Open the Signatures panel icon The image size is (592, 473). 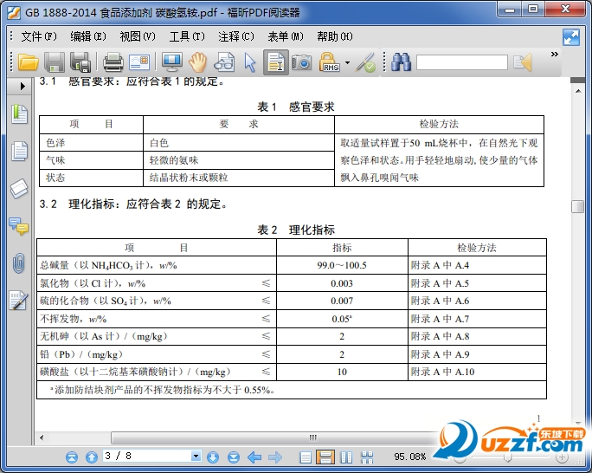point(18,301)
